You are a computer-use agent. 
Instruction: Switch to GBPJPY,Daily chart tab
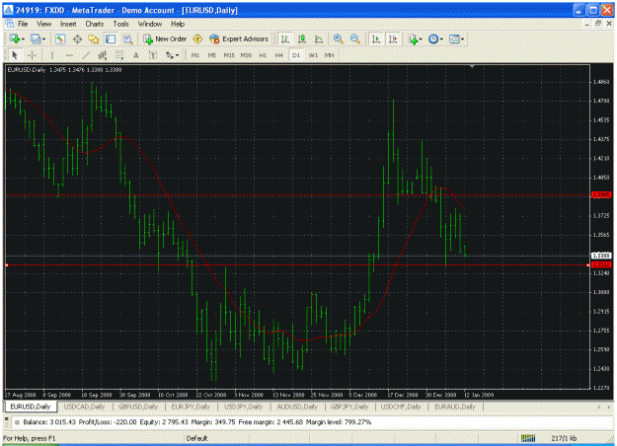click(x=349, y=407)
